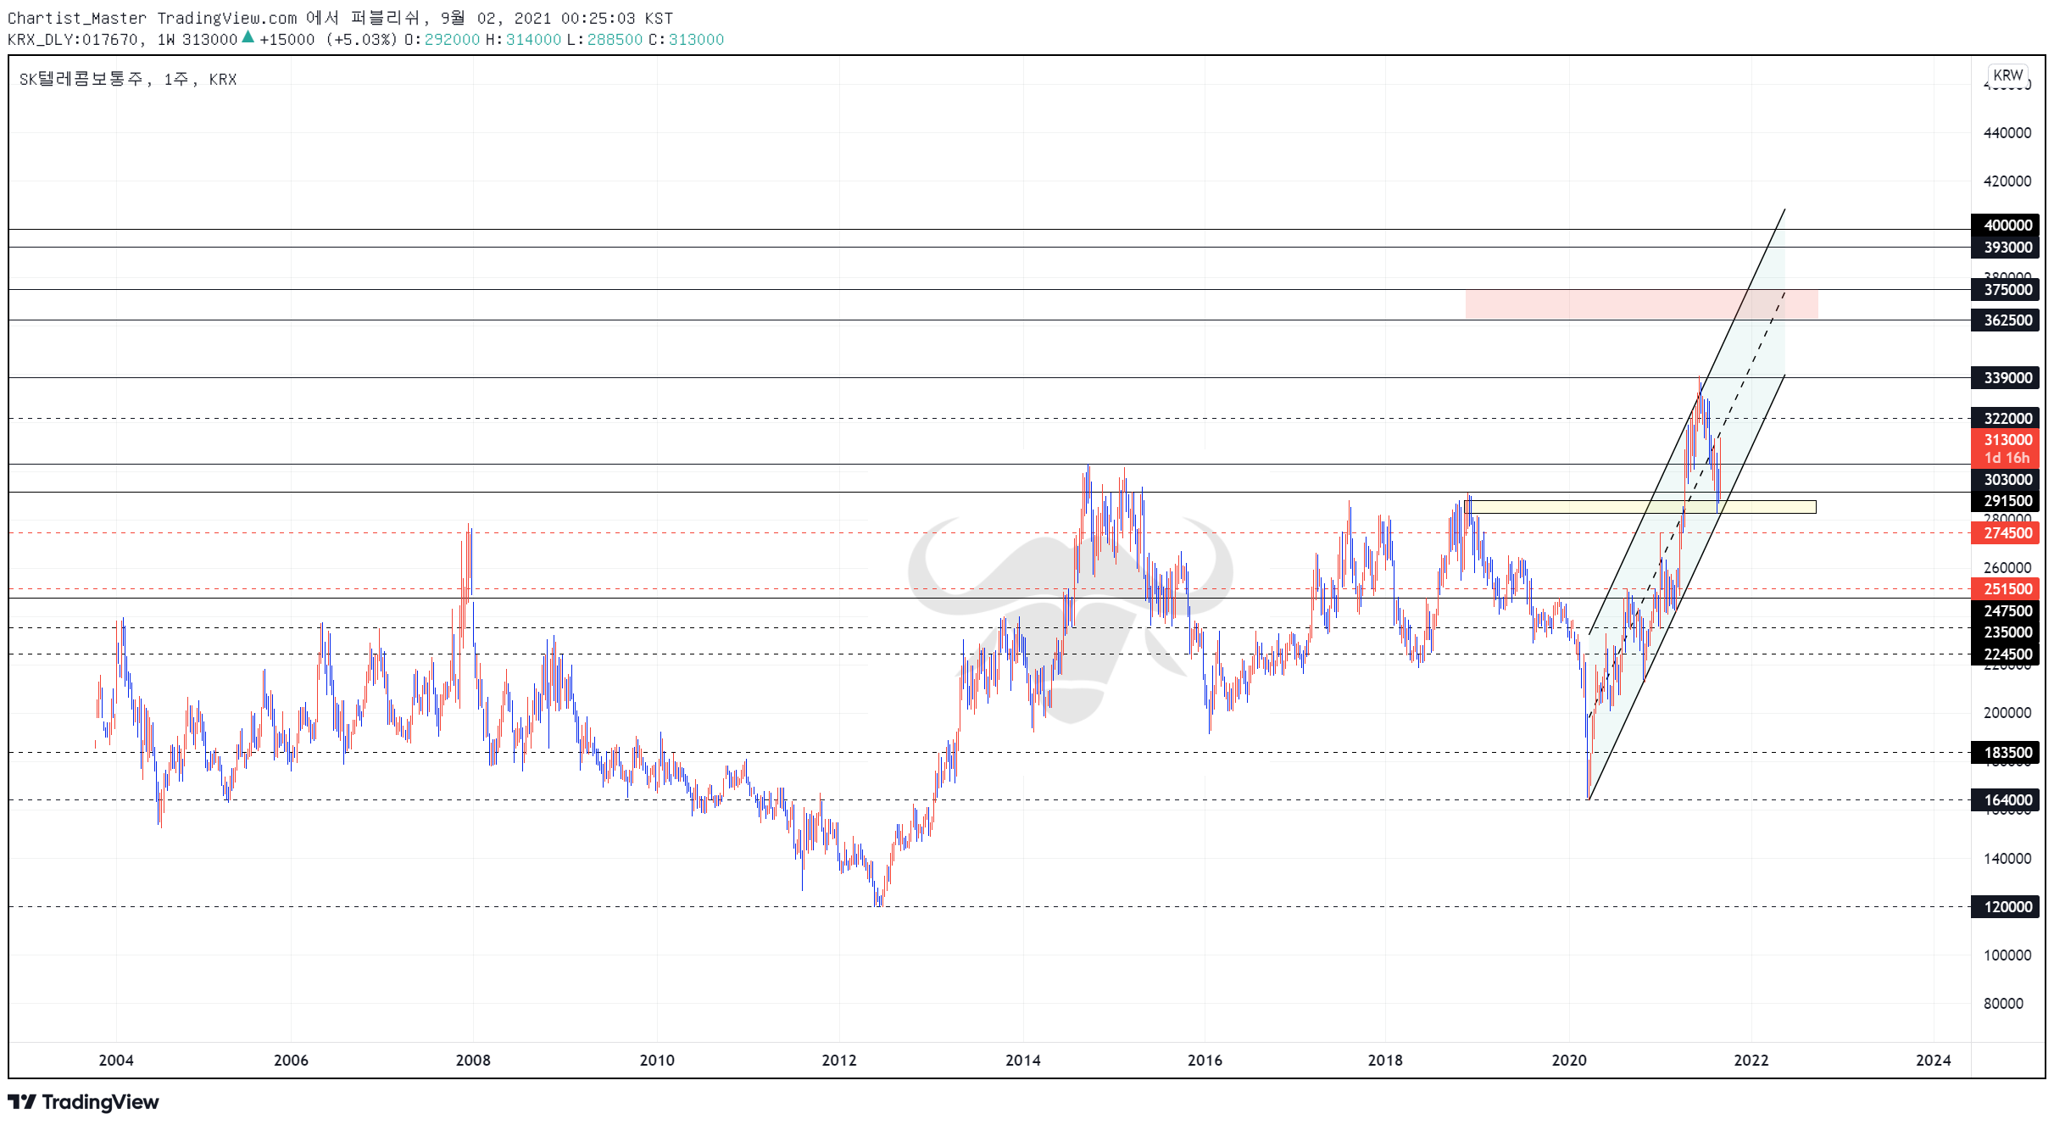
Task: Select the 224500 price level label
Action: [x=2006, y=654]
